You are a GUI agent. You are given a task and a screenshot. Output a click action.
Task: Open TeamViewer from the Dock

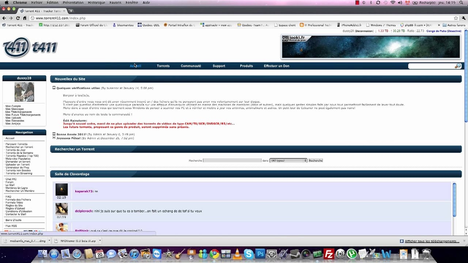157,254
